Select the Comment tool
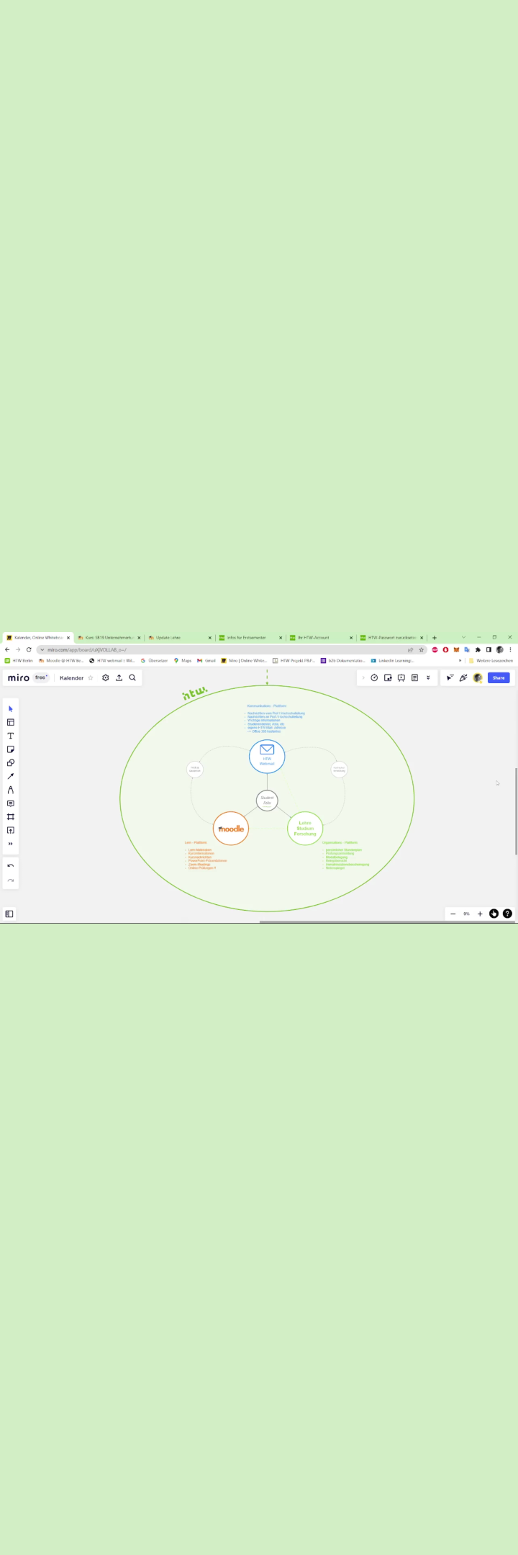The height and width of the screenshot is (1555, 518). pos(11,803)
